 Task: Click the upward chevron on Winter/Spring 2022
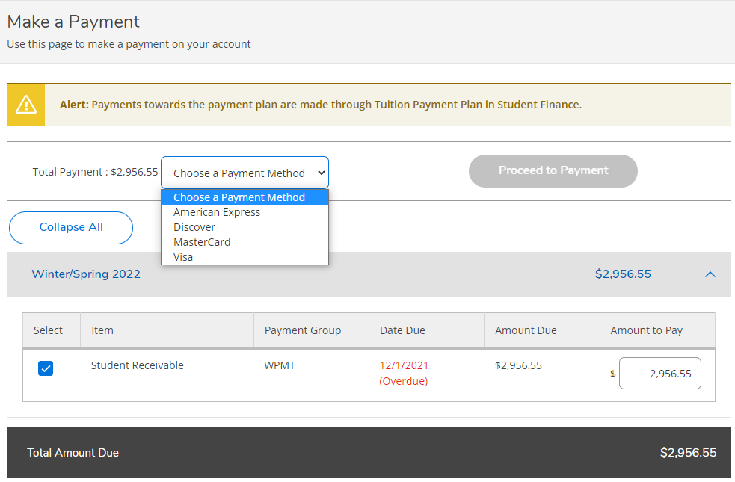[710, 274]
